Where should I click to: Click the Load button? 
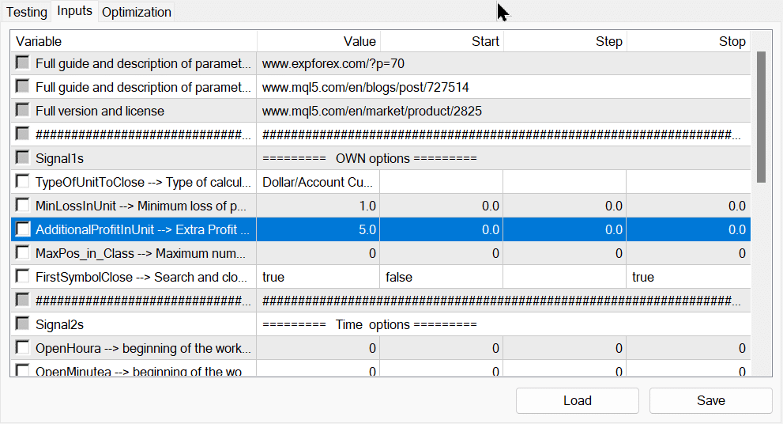click(577, 400)
